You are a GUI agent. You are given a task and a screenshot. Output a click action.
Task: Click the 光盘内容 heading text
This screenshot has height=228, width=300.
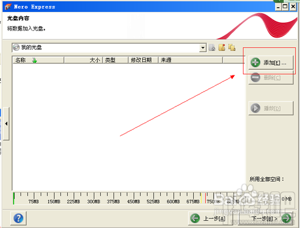[x=18, y=19]
